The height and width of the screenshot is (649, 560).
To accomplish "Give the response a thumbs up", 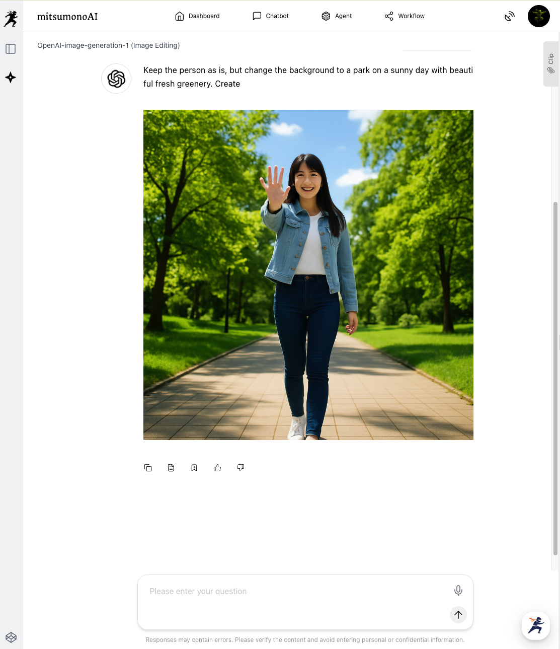I will click(217, 468).
